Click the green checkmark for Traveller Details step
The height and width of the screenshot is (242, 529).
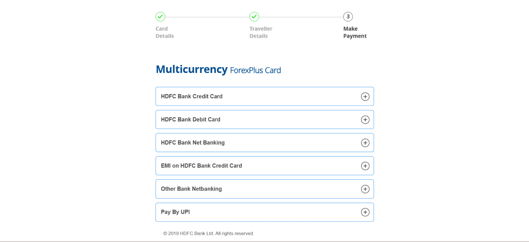click(x=254, y=16)
